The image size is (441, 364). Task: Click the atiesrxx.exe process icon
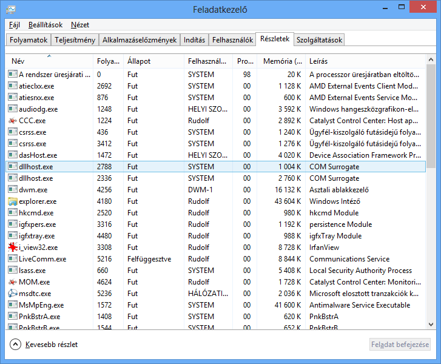point(13,97)
